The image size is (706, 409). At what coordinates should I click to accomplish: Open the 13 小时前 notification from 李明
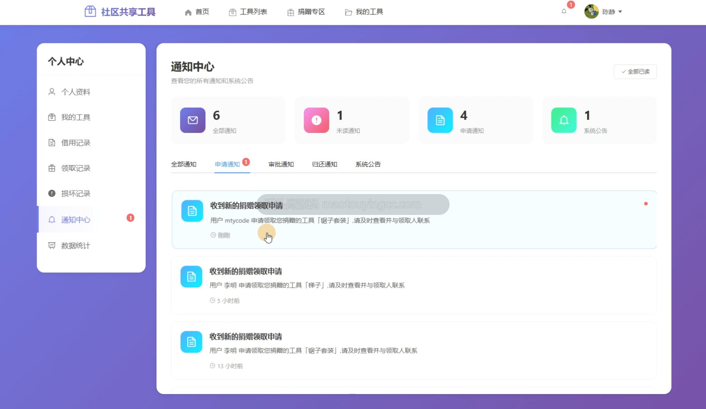(x=414, y=351)
